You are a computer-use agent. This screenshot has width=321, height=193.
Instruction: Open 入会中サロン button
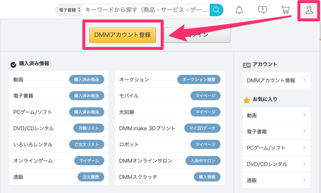203,161
